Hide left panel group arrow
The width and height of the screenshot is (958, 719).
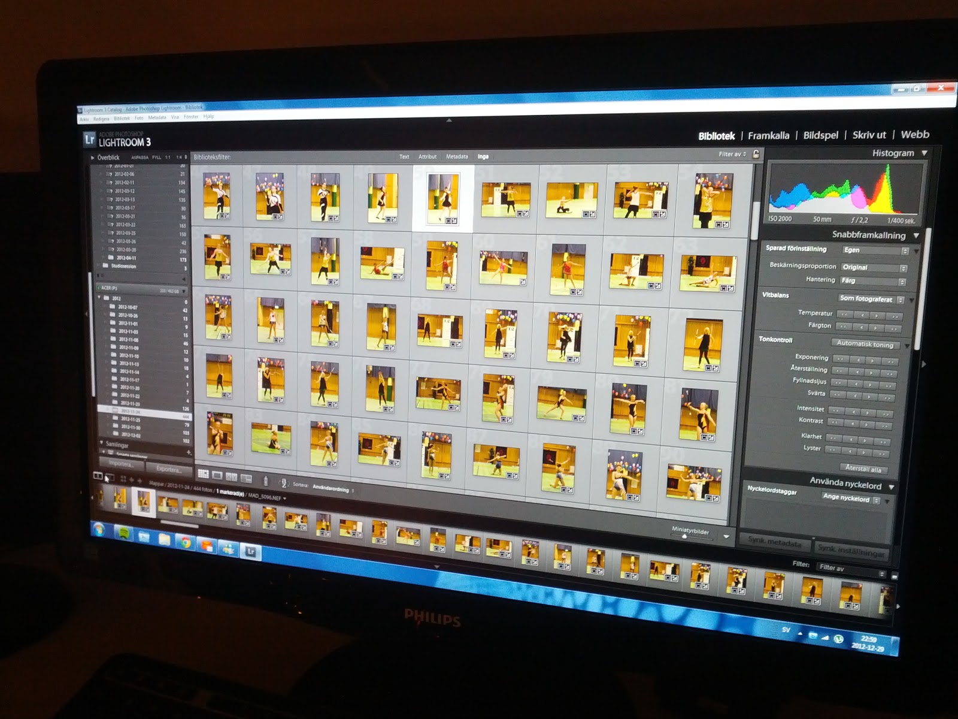point(86,314)
